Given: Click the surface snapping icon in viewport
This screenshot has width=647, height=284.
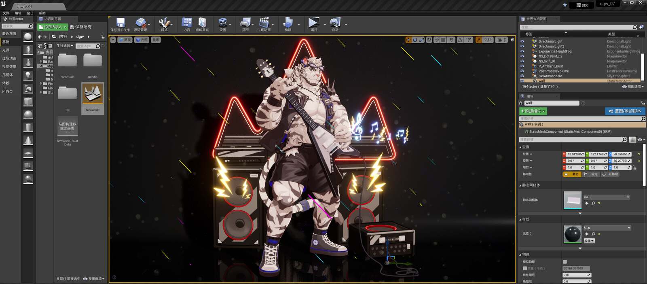Looking at the screenshot, I should 437,40.
